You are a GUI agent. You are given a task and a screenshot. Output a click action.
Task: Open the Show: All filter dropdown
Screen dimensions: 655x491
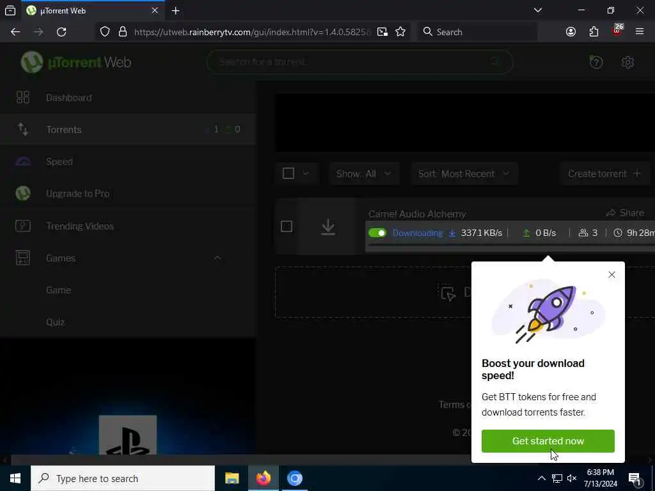[363, 174]
